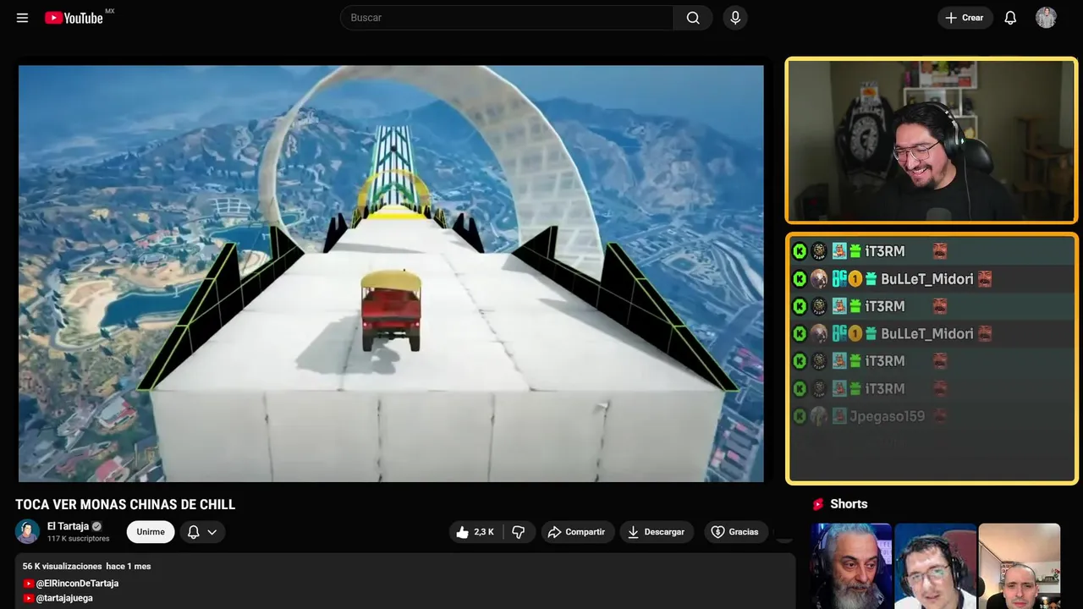The image size is (1083, 609).
Task: Click the Shorts logo icon
Action: (x=818, y=504)
